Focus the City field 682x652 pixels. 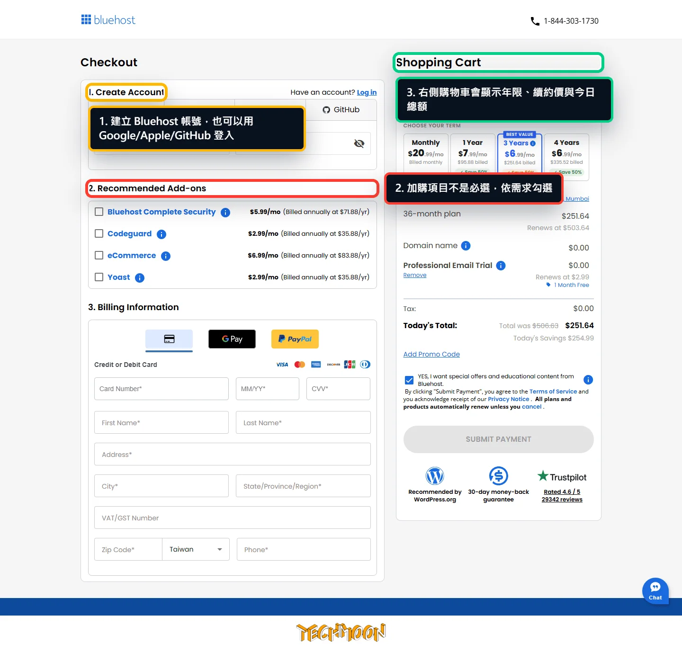tap(162, 486)
